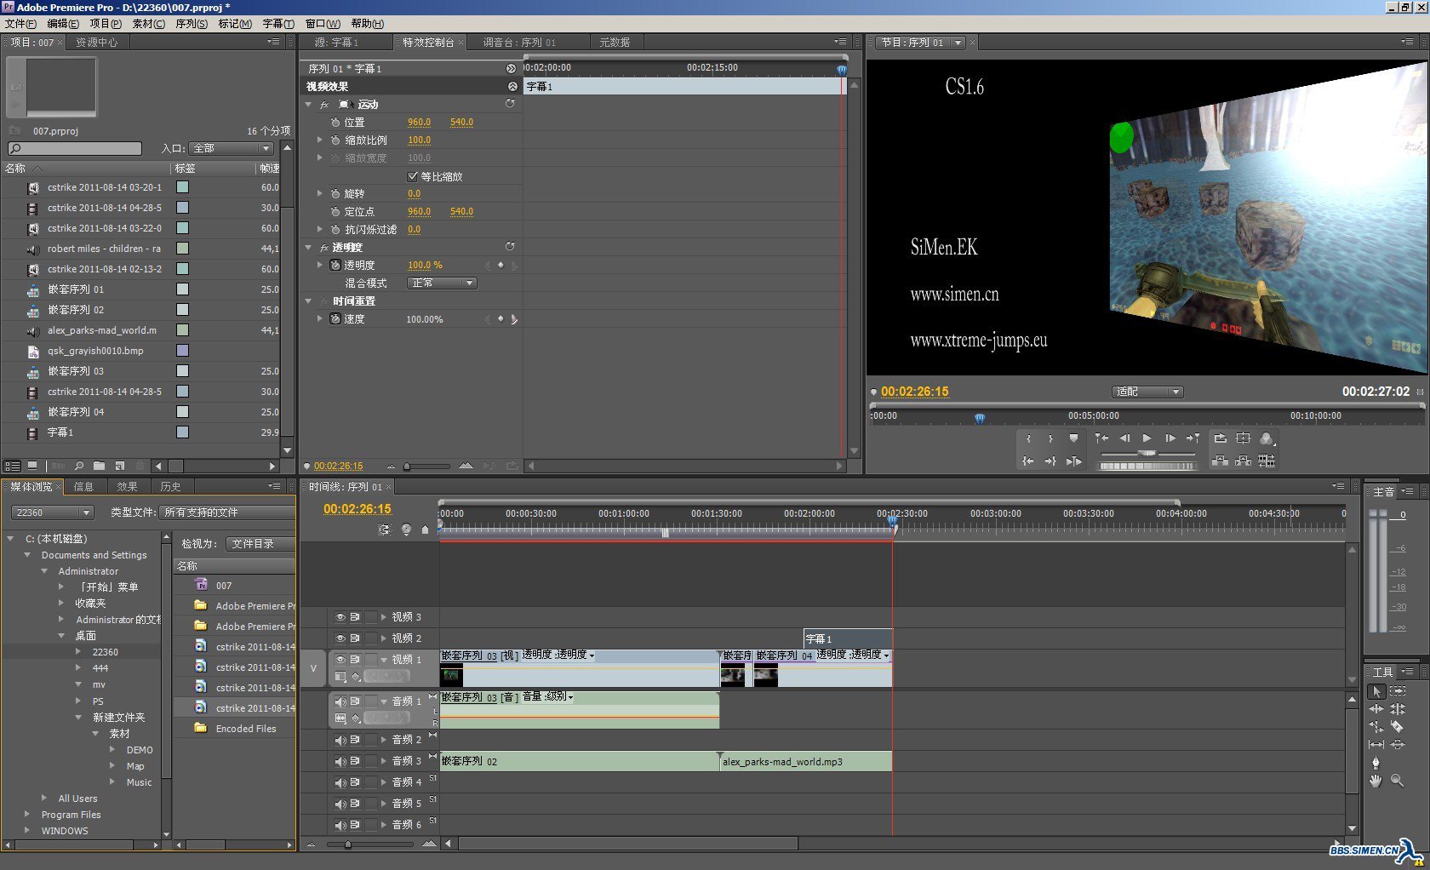Select the Slip tool
The width and height of the screenshot is (1430, 870).
[x=1376, y=745]
